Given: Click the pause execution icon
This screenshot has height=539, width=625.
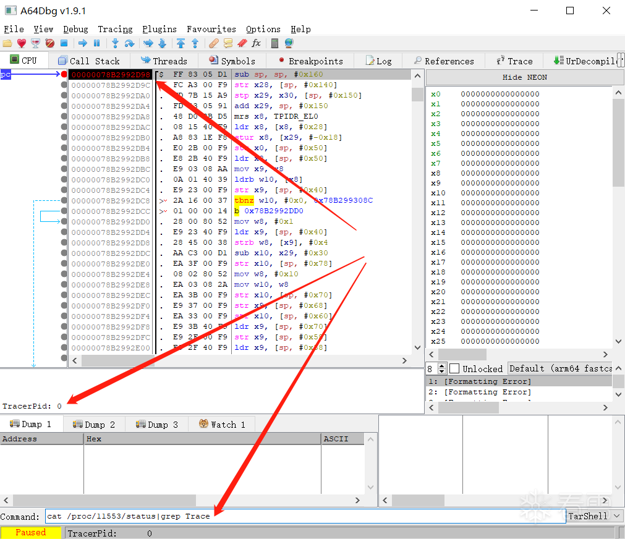Looking at the screenshot, I should click(96, 43).
